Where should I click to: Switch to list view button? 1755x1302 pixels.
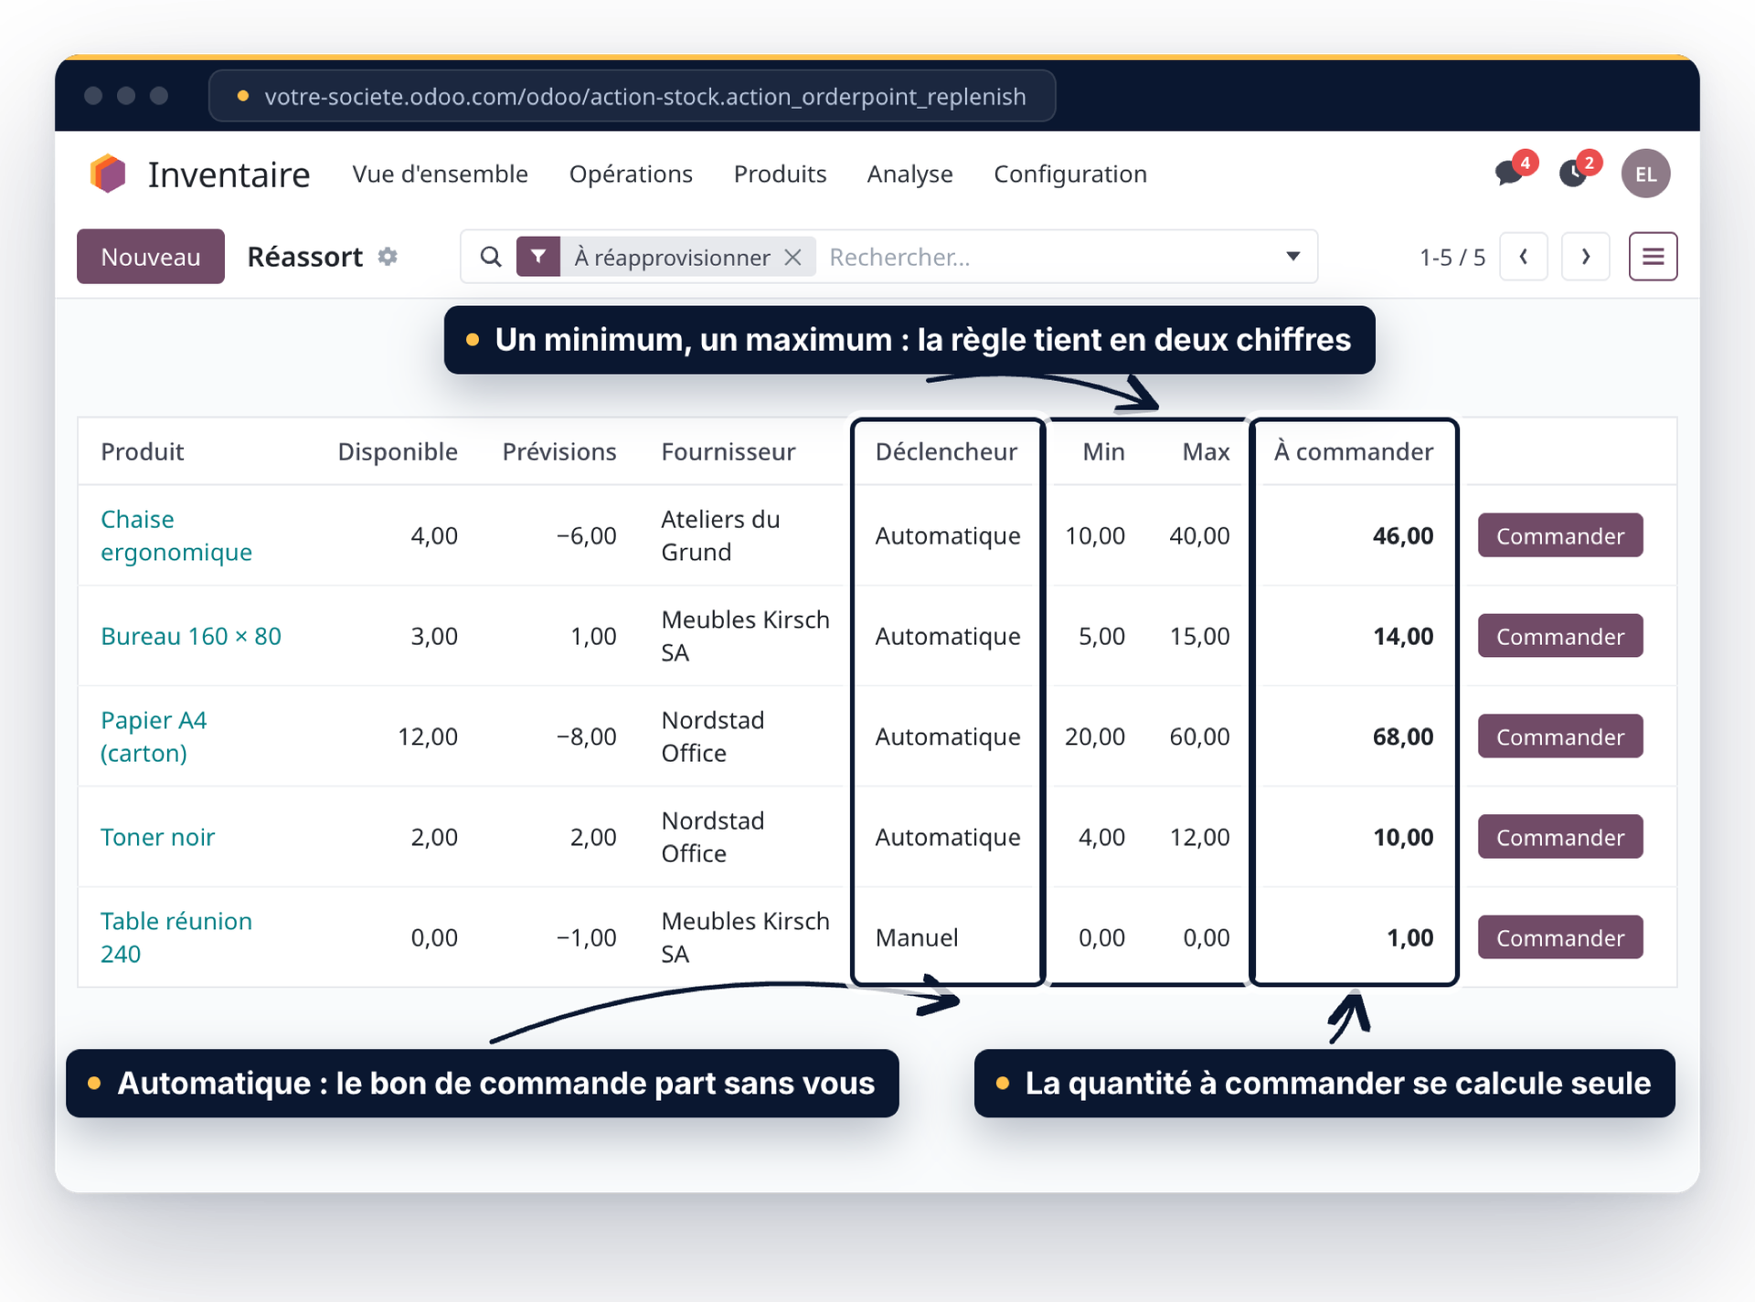1653,257
